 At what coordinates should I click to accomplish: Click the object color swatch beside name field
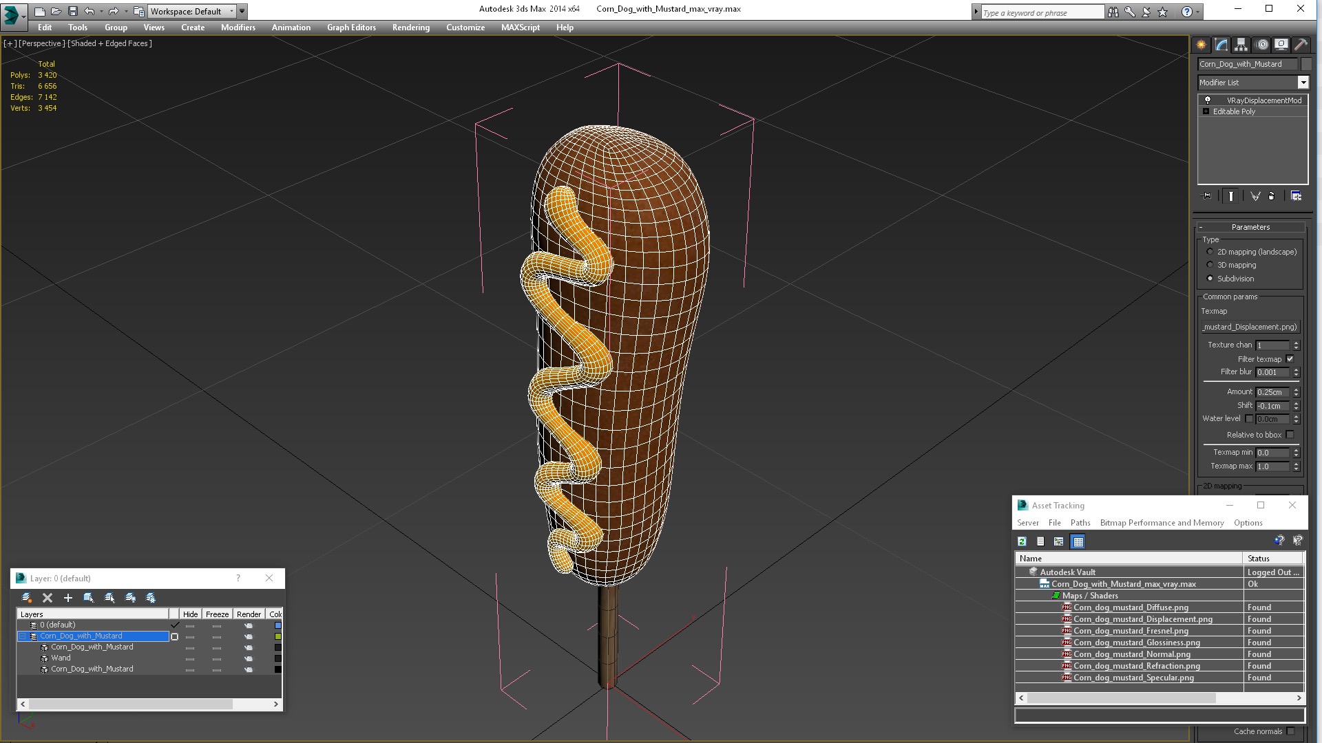point(1306,64)
